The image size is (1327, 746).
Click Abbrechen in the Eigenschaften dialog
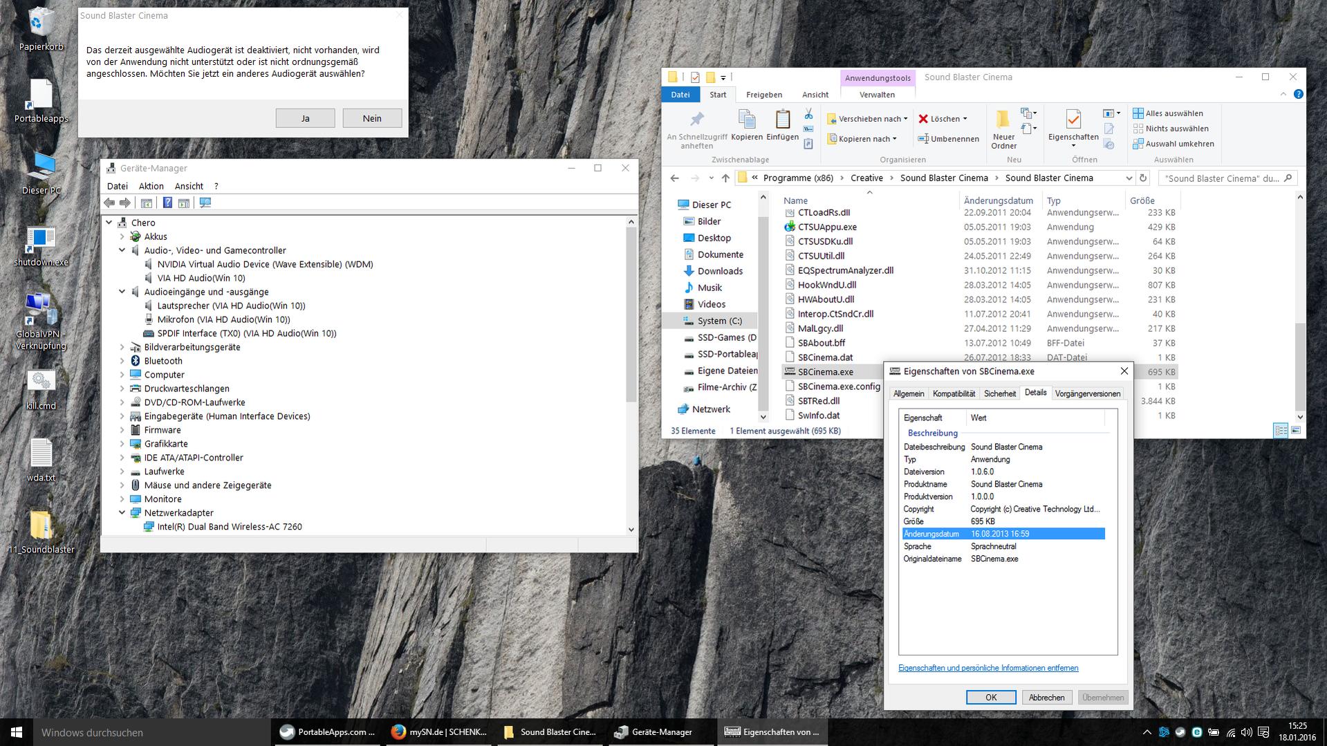(1046, 697)
